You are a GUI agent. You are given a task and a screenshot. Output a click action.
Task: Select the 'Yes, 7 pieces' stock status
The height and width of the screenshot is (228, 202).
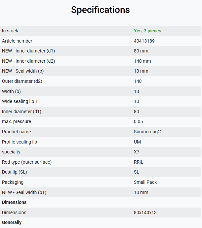click(x=147, y=31)
